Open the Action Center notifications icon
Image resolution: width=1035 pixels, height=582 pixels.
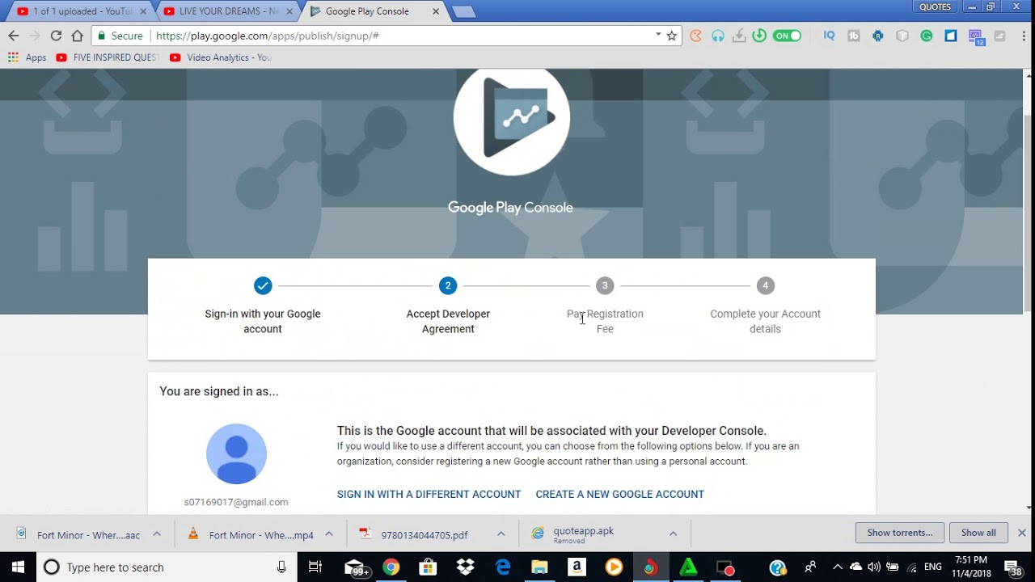1013,567
